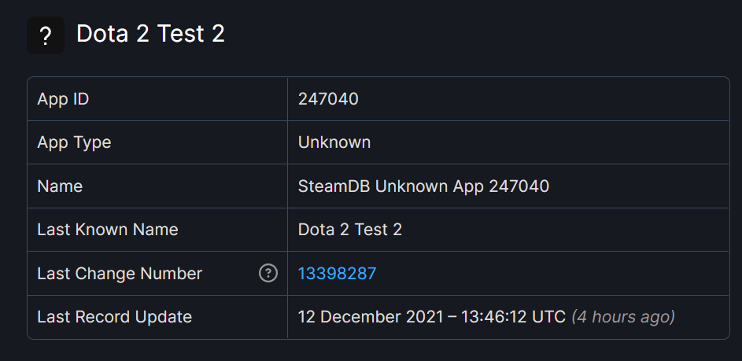Screen dimensions: 742x361
Task: Select the Last Change Number label text
Action: point(120,274)
